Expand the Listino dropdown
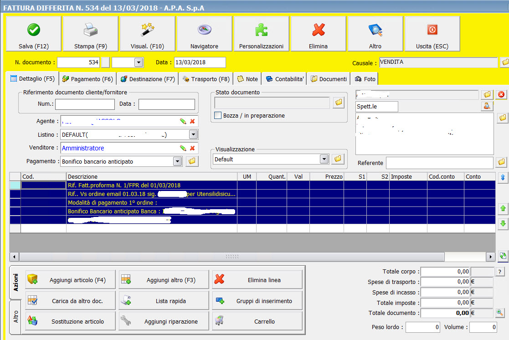 click(193, 134)
